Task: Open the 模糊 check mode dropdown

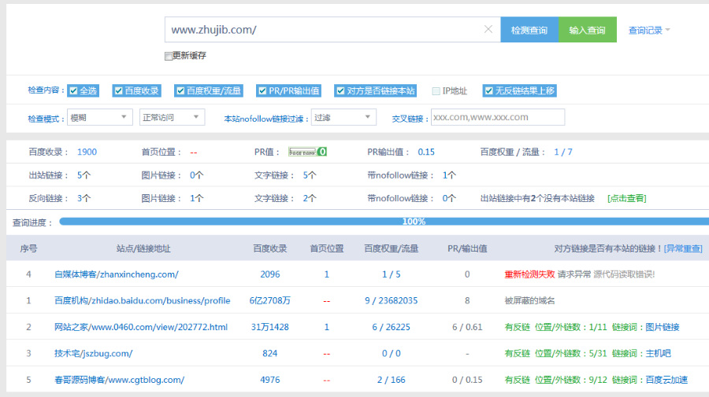Action: [x=100, y=117]
